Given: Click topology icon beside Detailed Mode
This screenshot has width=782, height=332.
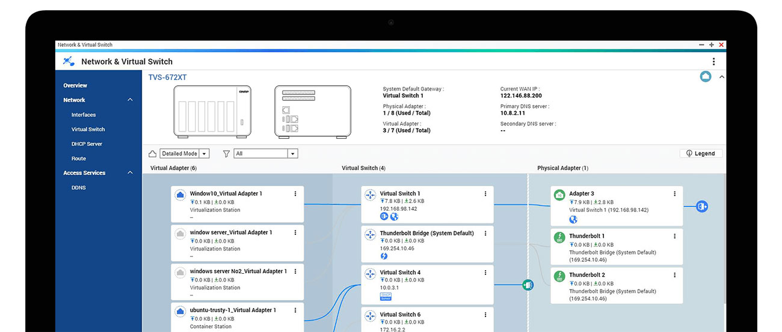Looking at the screenshot, I should point(153,154).
